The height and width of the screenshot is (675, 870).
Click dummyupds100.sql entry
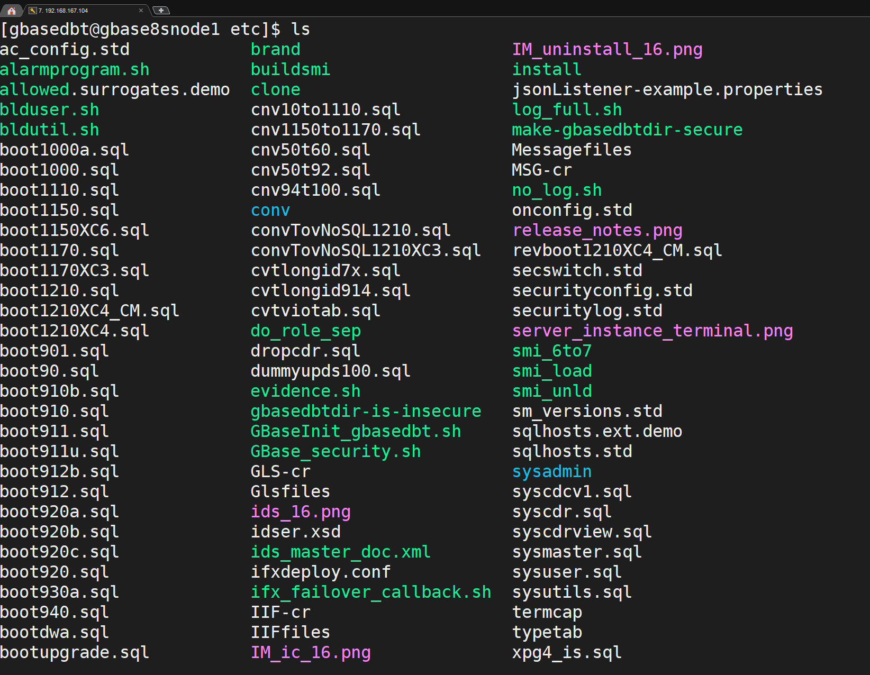click(x=331, y=371)
